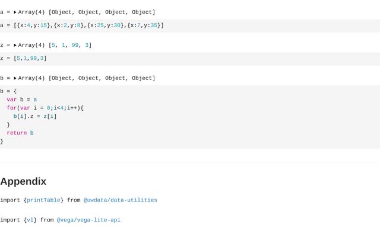380x237 pixels.
Task: Click the 'Array(4)' label in b's output
Action: (31, 78)
